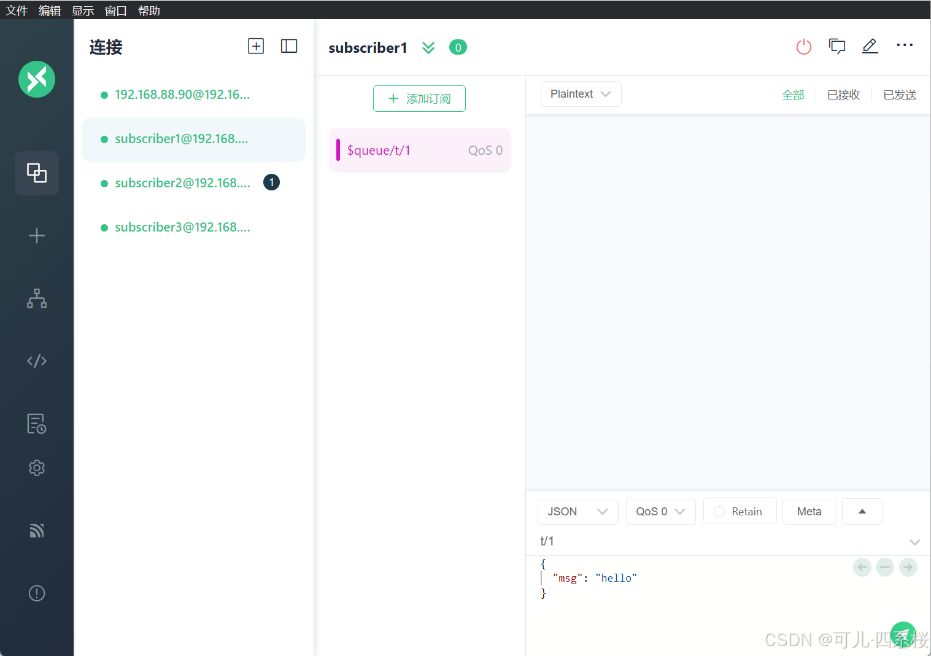
Task: Click the magenta color bar of $queue/t/1
Action: pyautogui.click(x=338, y=150)
